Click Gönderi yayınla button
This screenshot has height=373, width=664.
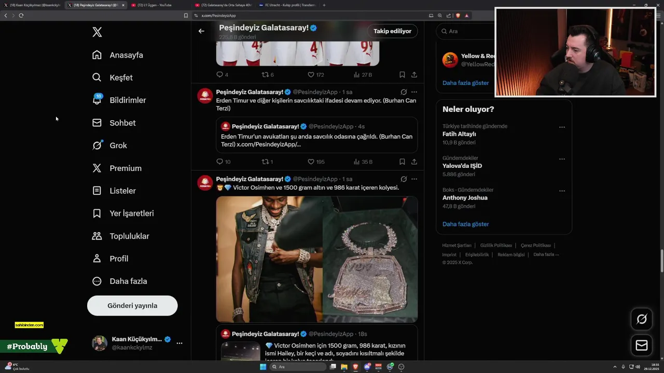pyautogui.click(x=132, y=306)
